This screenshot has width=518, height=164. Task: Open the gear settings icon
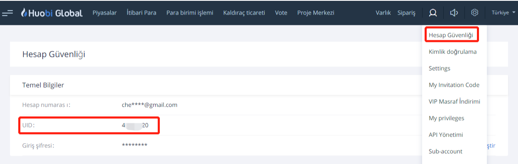click(474, 12)
